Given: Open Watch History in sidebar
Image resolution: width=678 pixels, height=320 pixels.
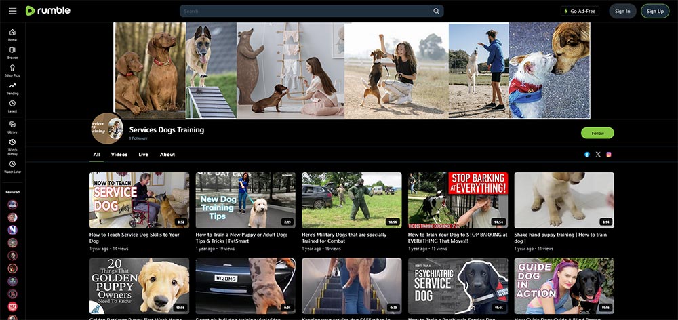Looking at the screenshot, I should 12,147.
